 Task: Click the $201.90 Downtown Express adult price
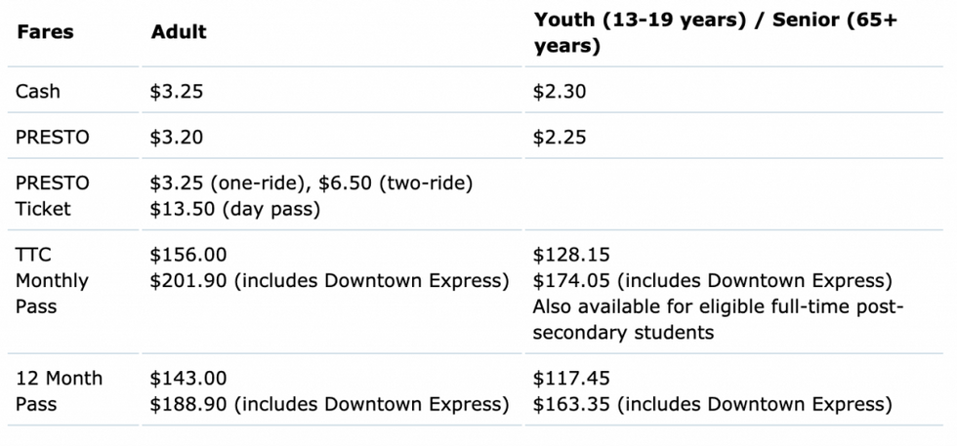pyautogui.click(x=330, y=281)
